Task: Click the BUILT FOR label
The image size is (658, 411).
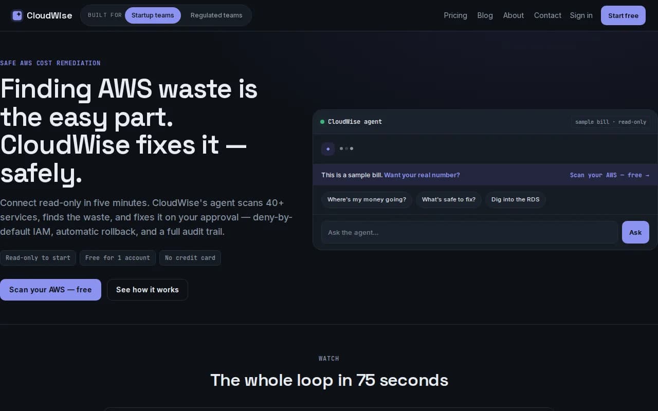Action: (105, 15)
